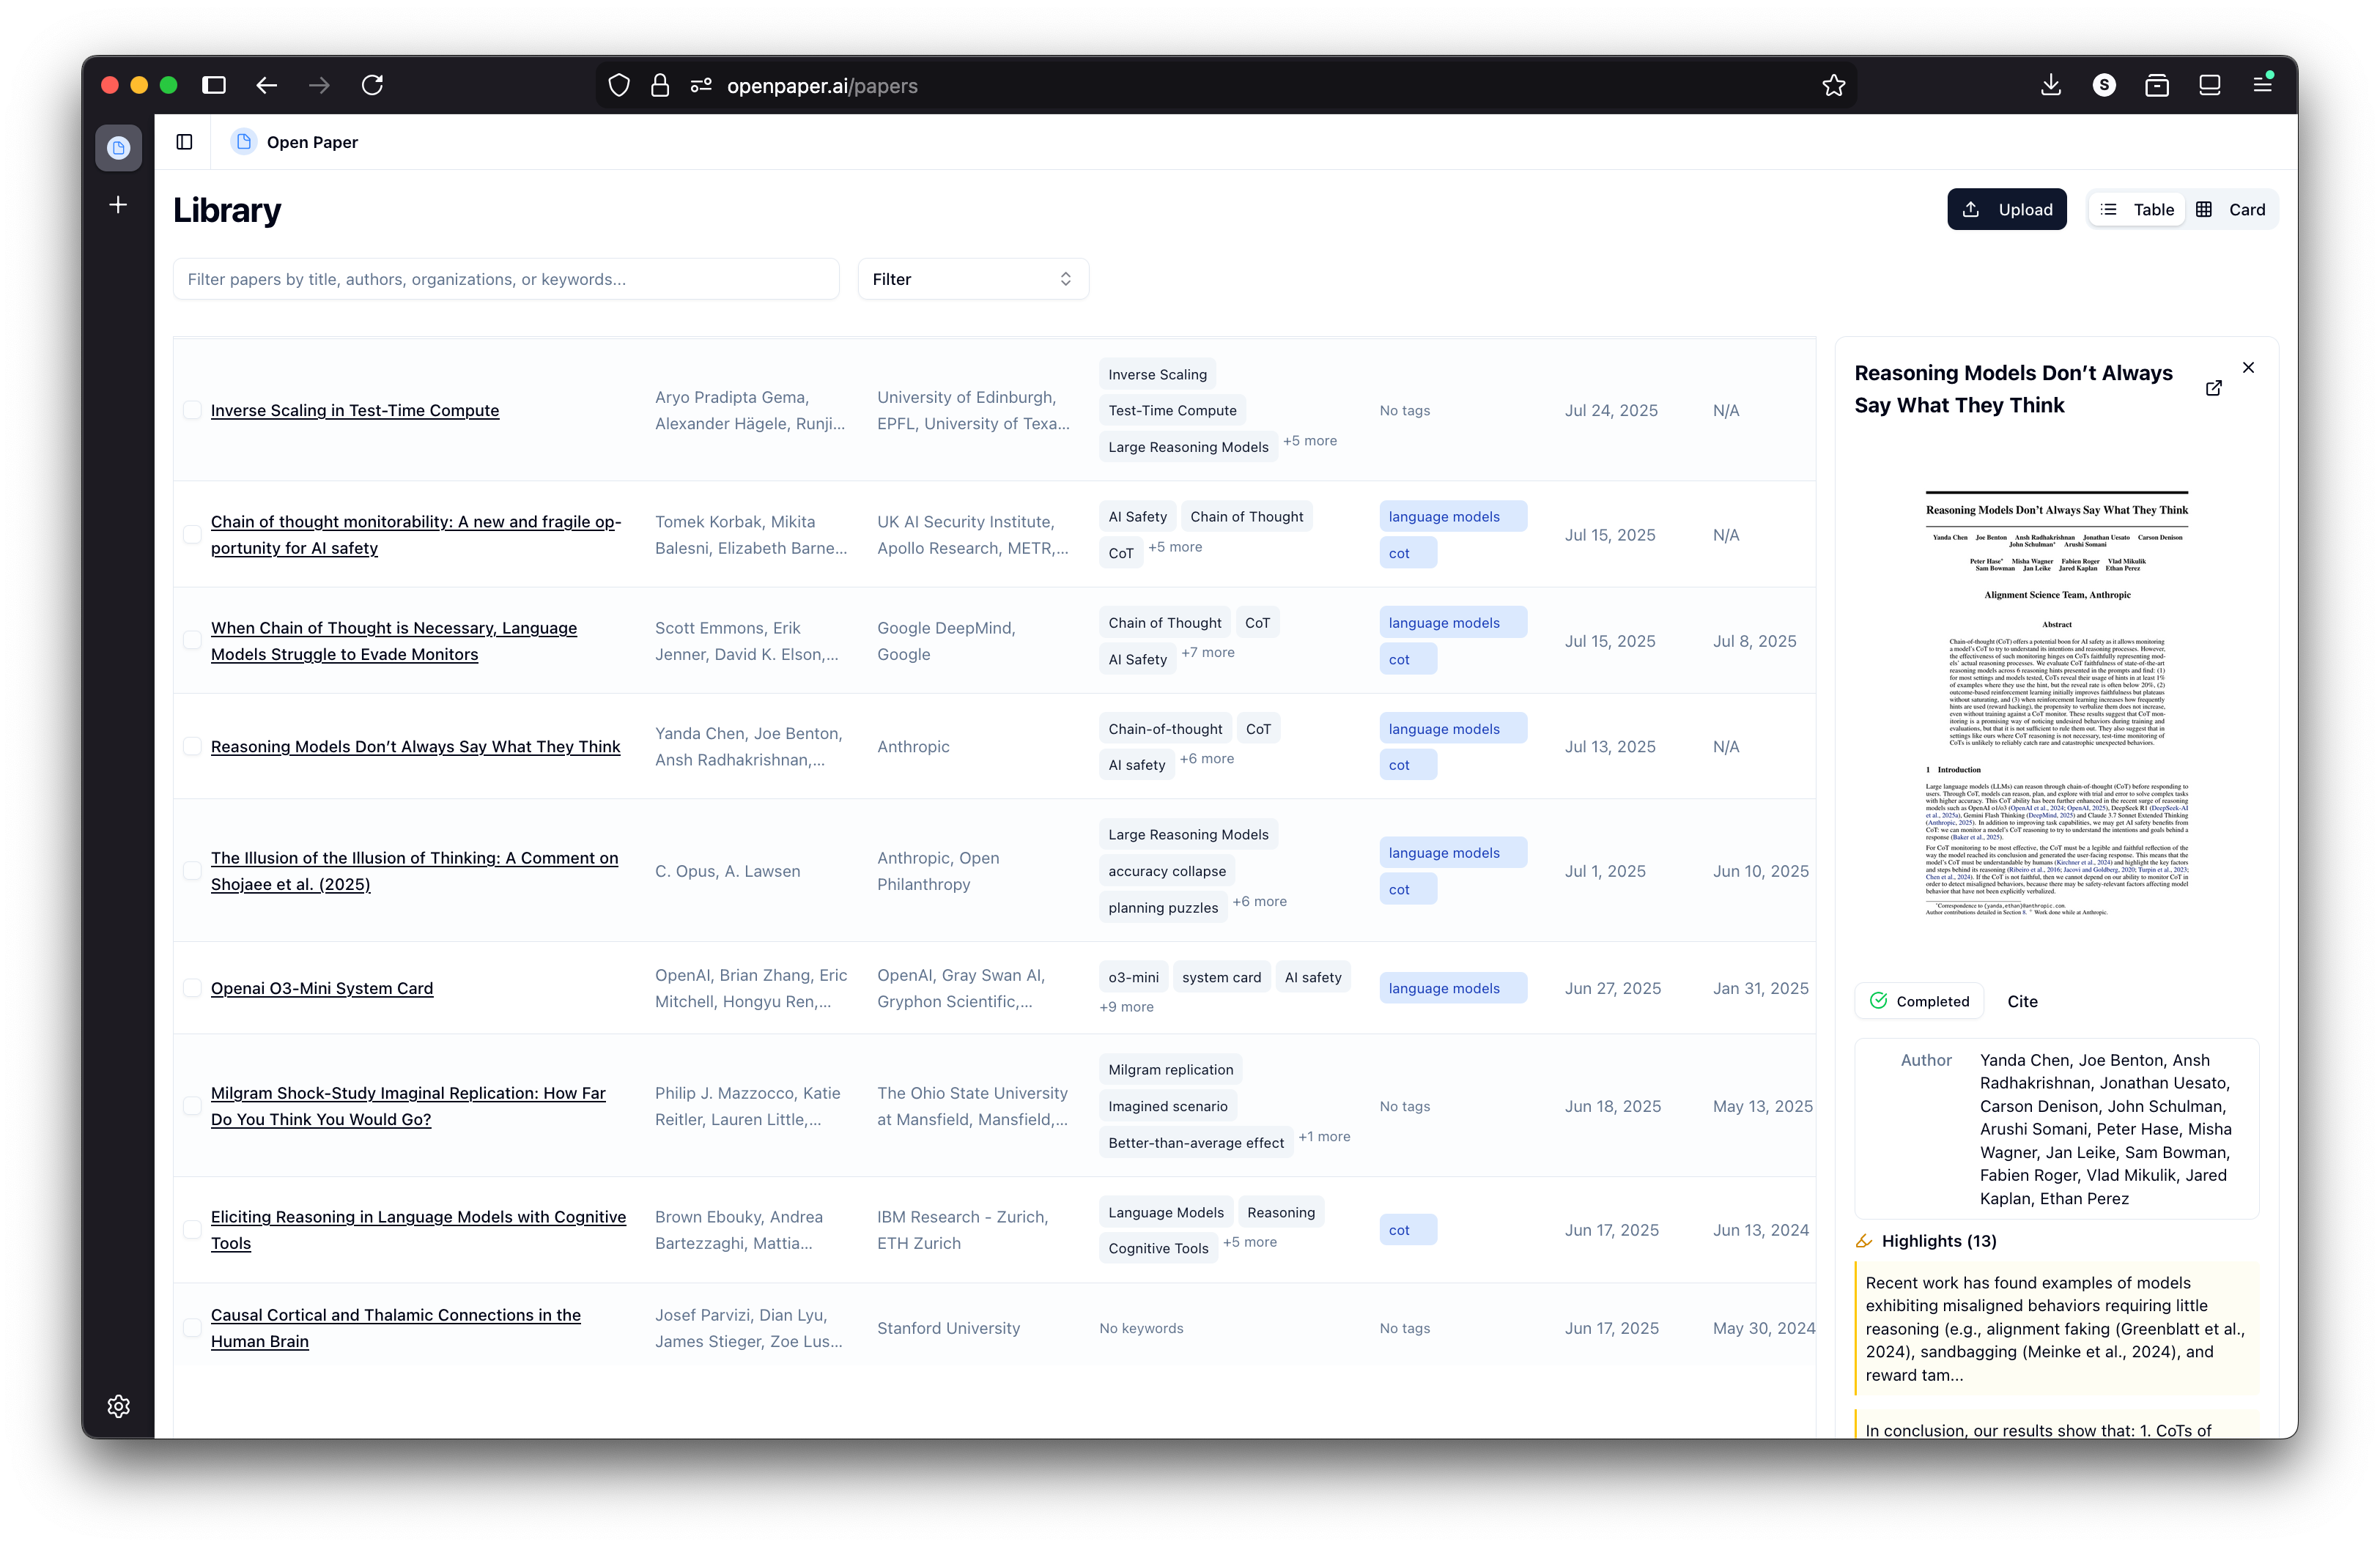Click the filter papers search field

(505, 279)
